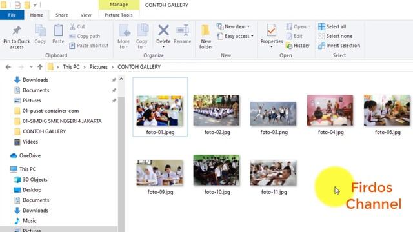The image size is (413, 232).
Task: Select foto-05.jpg thumbnail
Action: click(x=387, y=110)
